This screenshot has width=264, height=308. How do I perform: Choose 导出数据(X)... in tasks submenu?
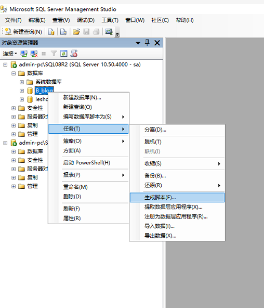[177, 236]
